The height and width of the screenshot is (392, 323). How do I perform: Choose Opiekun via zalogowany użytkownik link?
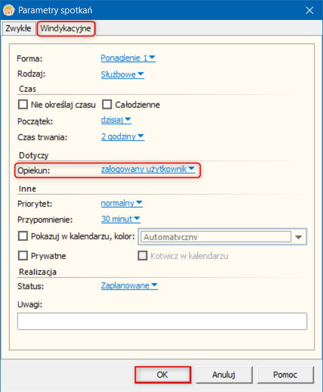pos(148,169)
